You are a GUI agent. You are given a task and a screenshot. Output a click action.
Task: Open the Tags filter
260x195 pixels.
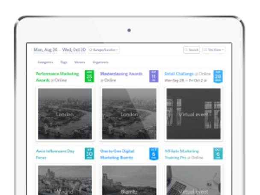tap(63, 62)
